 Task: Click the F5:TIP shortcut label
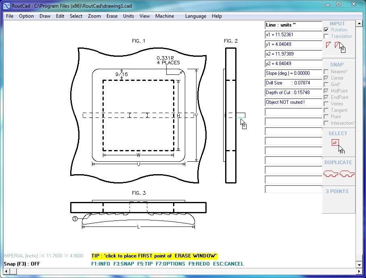click(145, 264)
